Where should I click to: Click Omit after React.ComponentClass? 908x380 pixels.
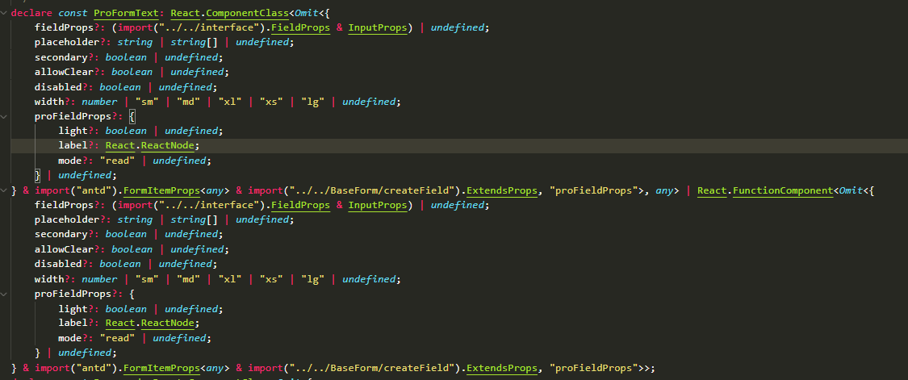307,13
